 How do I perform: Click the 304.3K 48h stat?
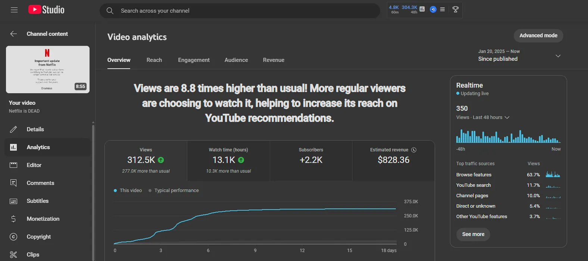(410, 9)
